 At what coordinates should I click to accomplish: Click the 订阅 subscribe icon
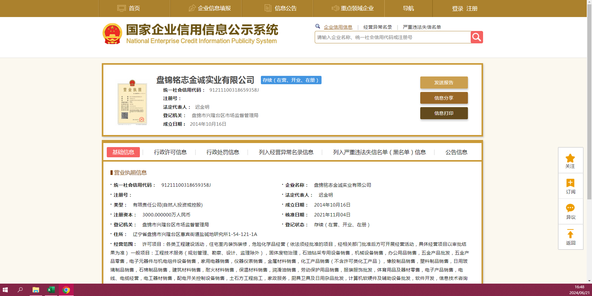[570, 183]
